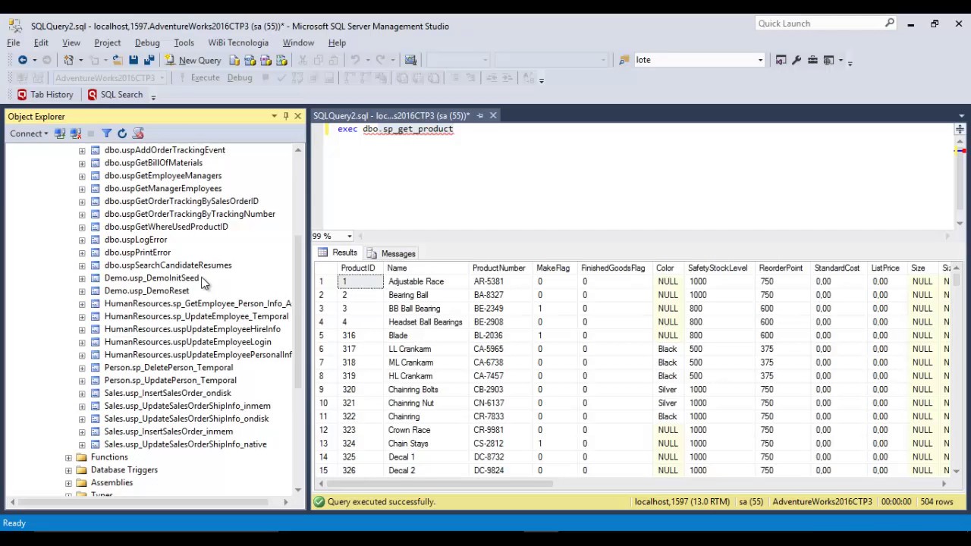
Task: Switch to the Messages tab
Action: click(391, 253)
